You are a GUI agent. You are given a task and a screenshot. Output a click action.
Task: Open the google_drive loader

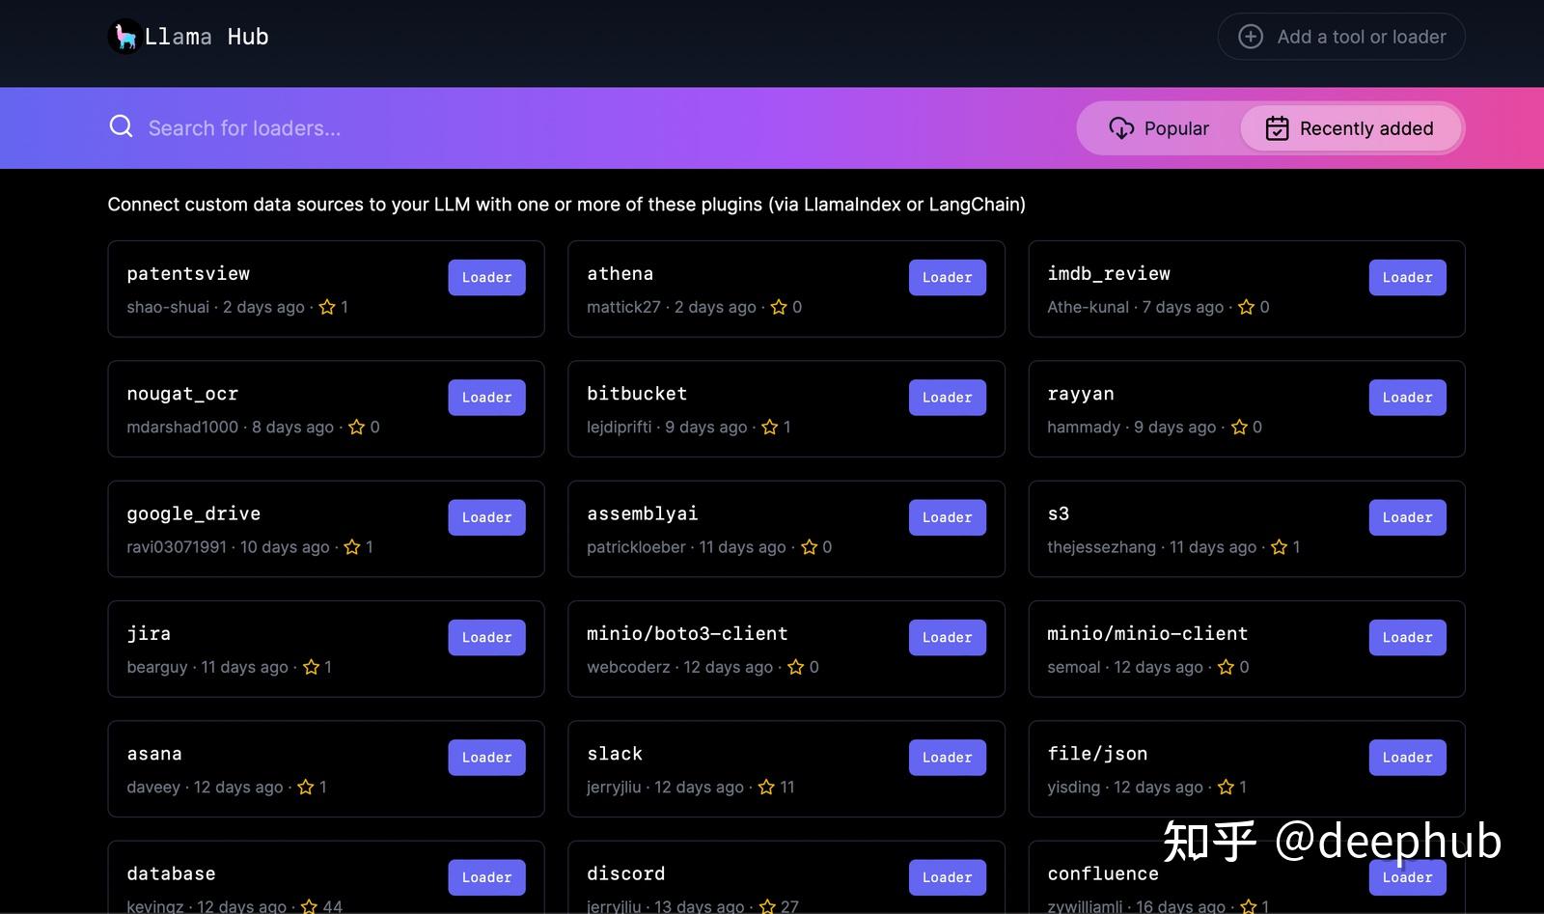pyautogui.click(x=486, y=516)
